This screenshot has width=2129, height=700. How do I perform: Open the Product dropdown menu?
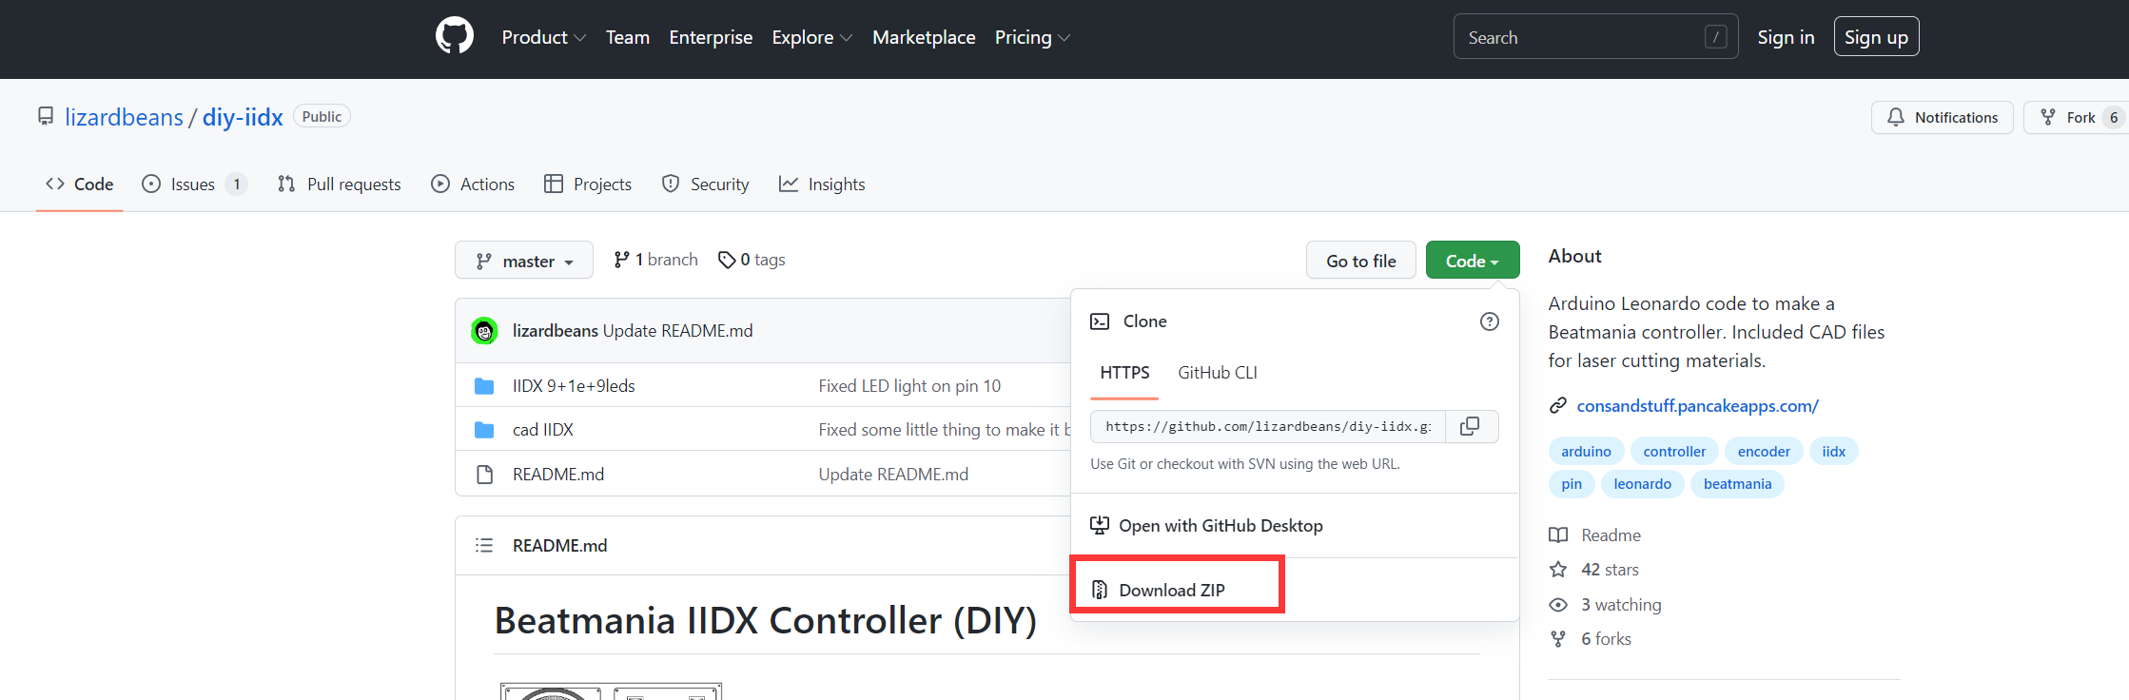pos(543,37)
